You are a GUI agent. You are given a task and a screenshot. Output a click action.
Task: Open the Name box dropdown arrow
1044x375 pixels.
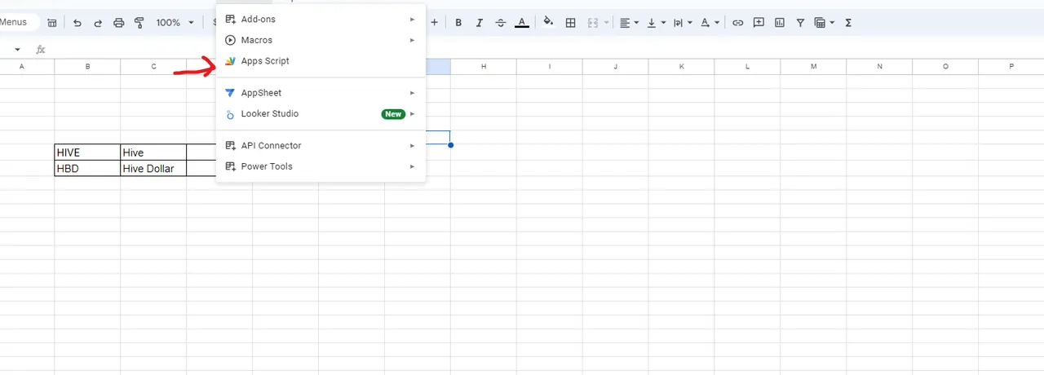tap(17, 50)
